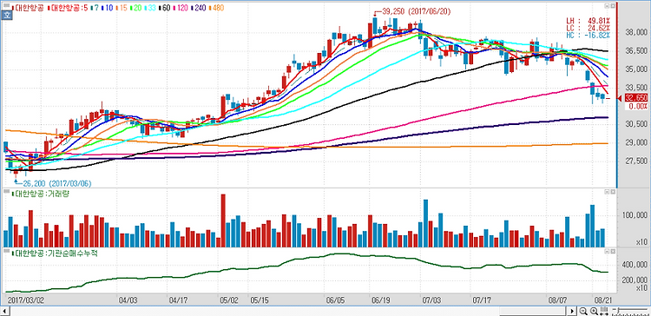Minimize the 기관순매수누적 pane
The image size is (651, 316).
(x=607, y=252)
